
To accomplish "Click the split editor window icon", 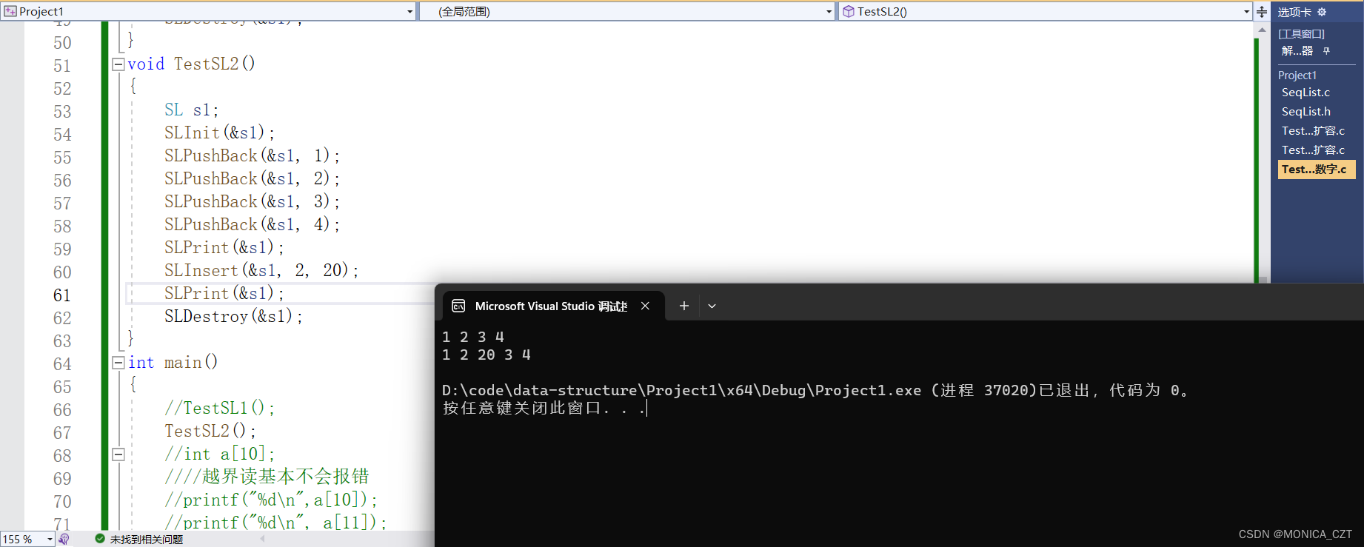I will [x=1262, y=12].
